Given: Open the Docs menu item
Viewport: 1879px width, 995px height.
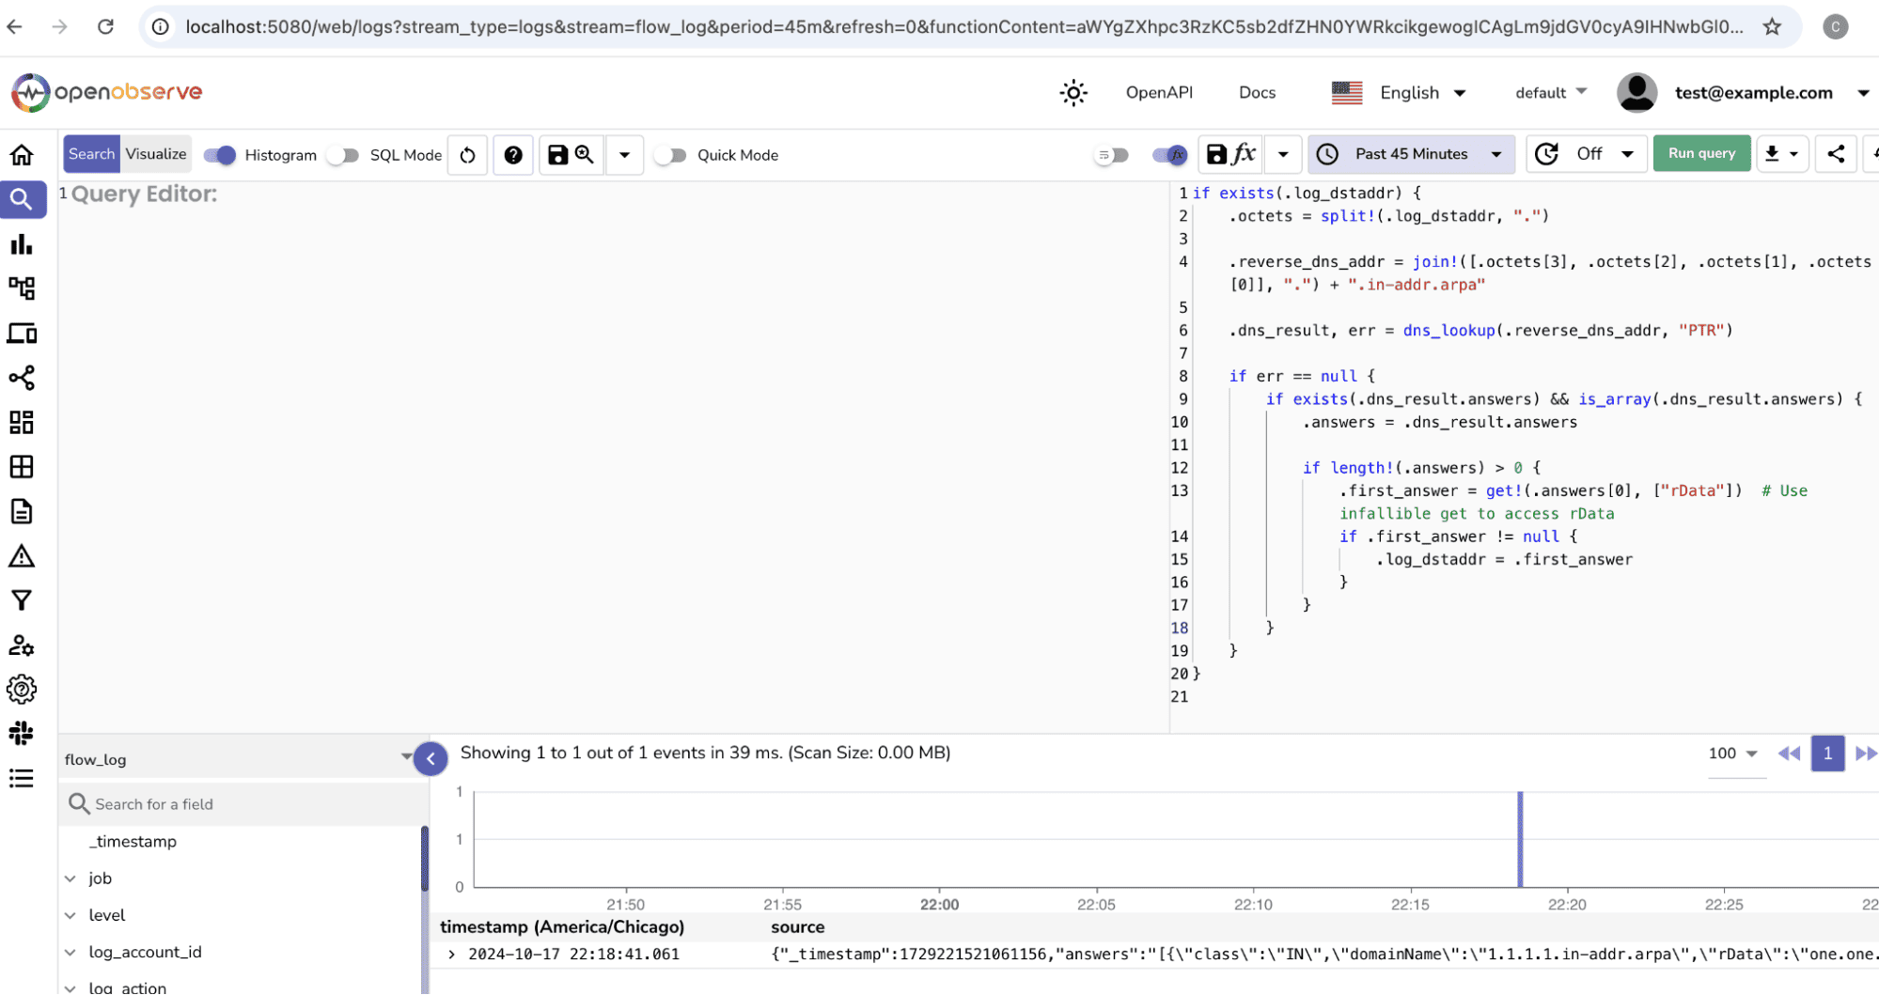Looking at the screenshot, I should click(x=1257, y=92).
